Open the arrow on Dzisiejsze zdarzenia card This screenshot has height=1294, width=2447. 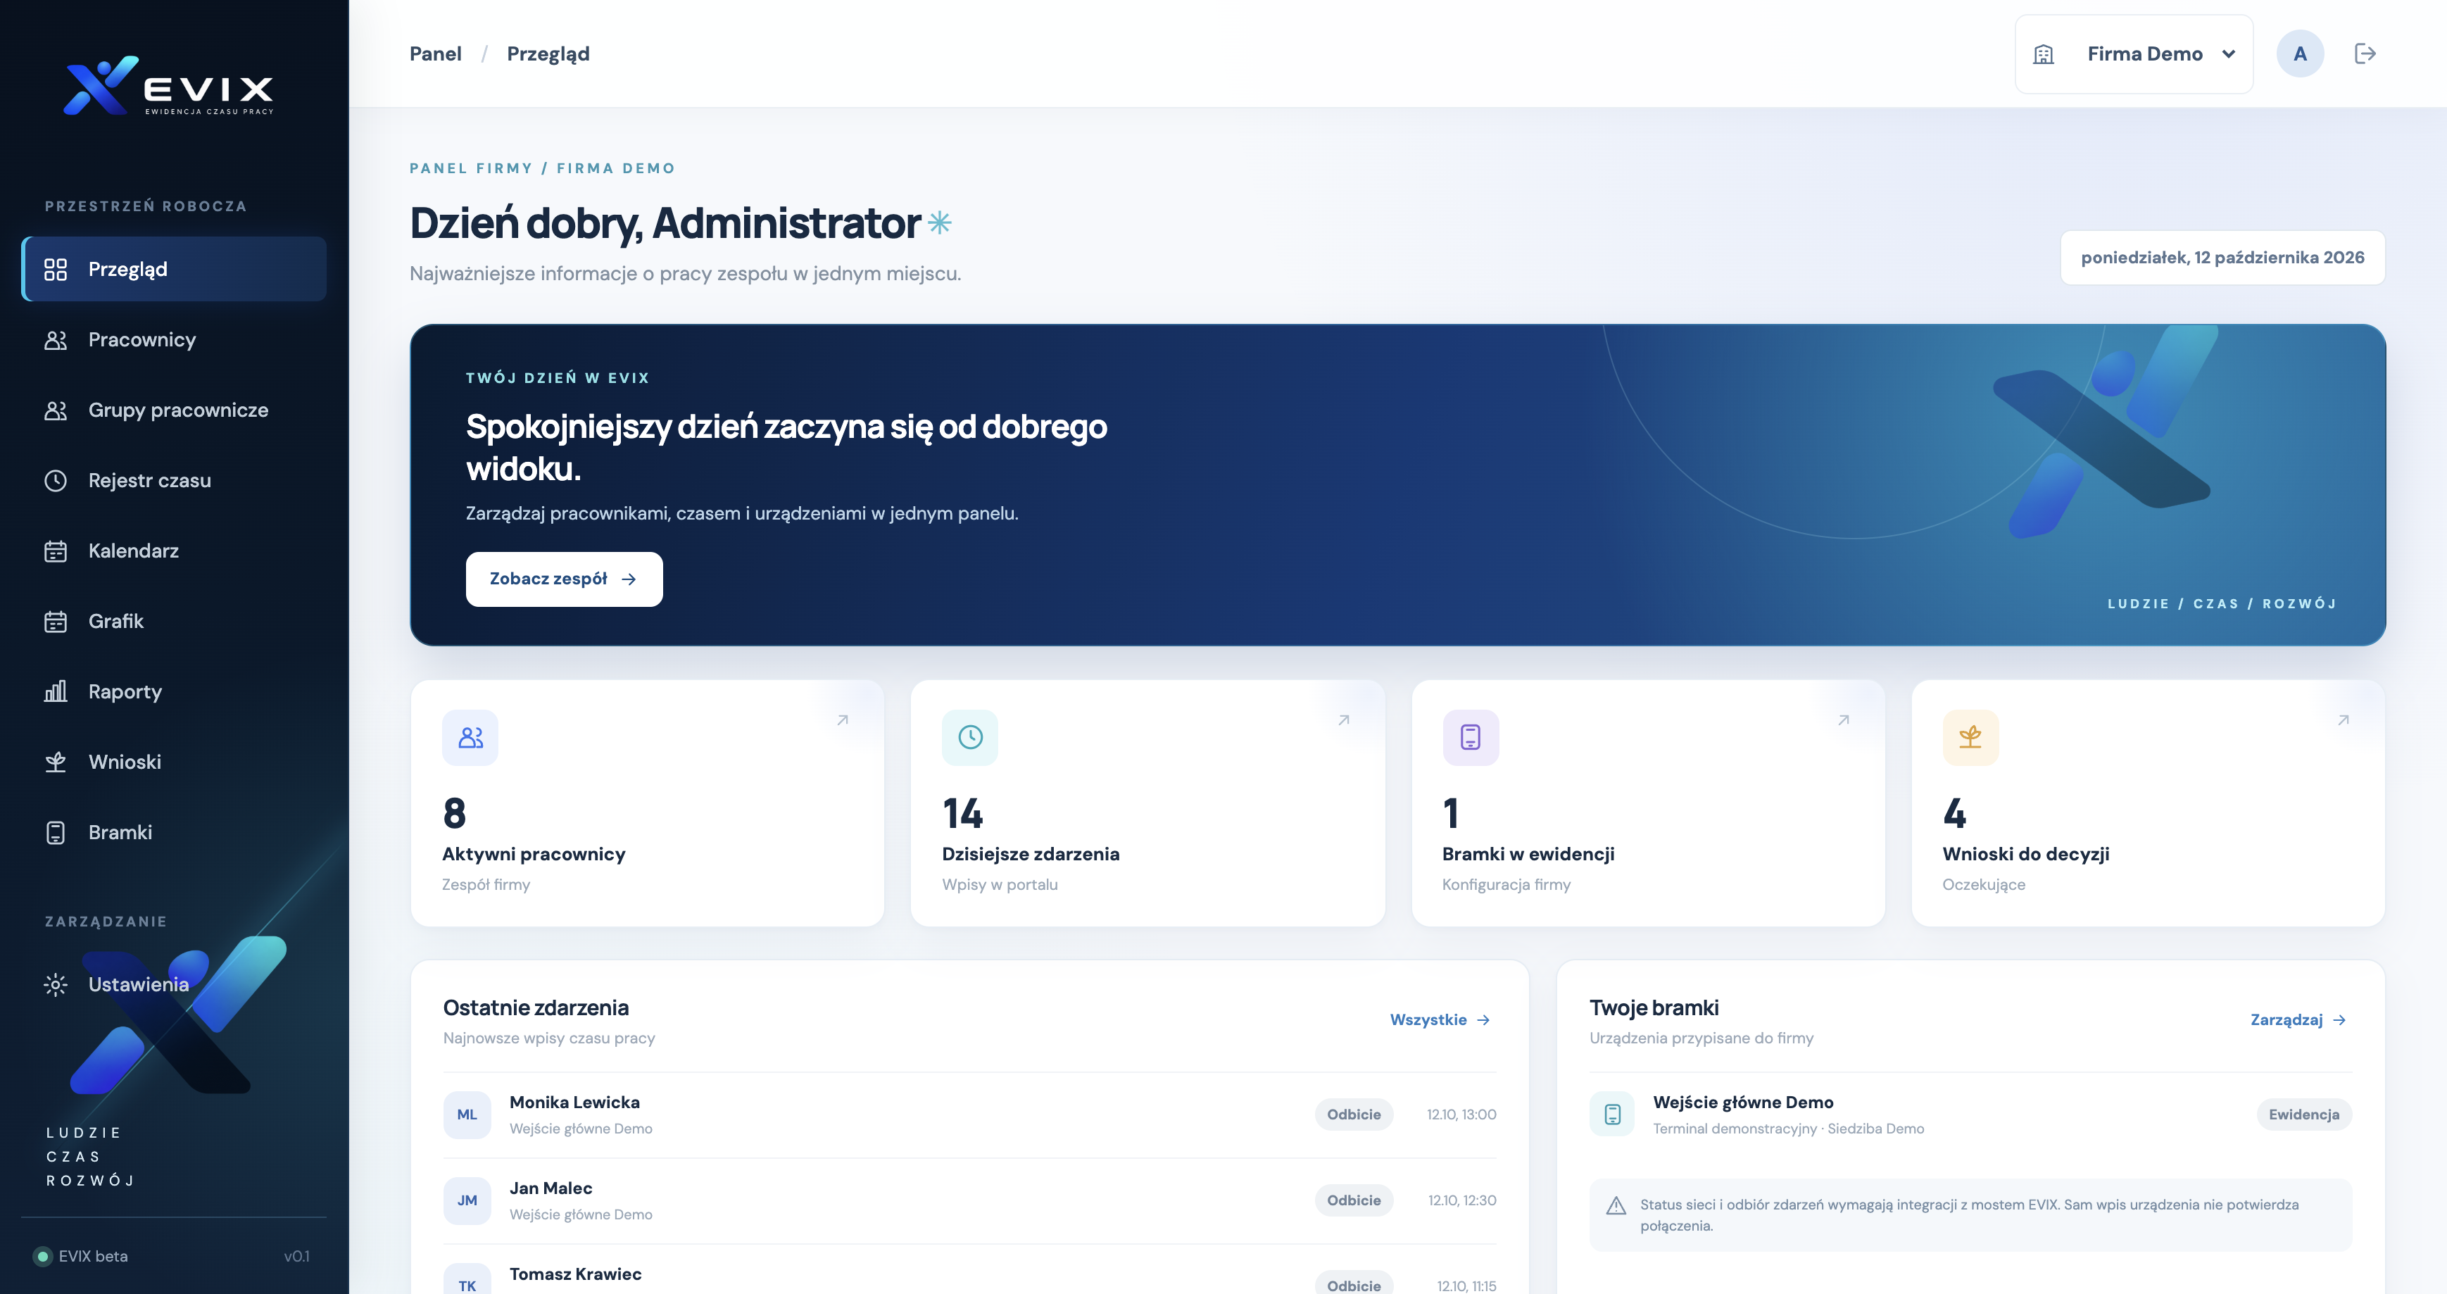pyautogui.click(x=1344, y=720)
